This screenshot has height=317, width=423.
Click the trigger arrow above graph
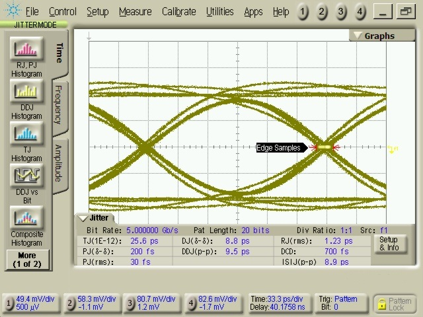[x=89, y=36]
